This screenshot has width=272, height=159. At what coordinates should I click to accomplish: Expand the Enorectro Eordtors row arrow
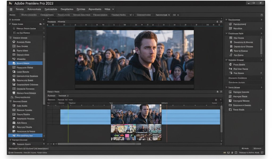coord(261,78)
